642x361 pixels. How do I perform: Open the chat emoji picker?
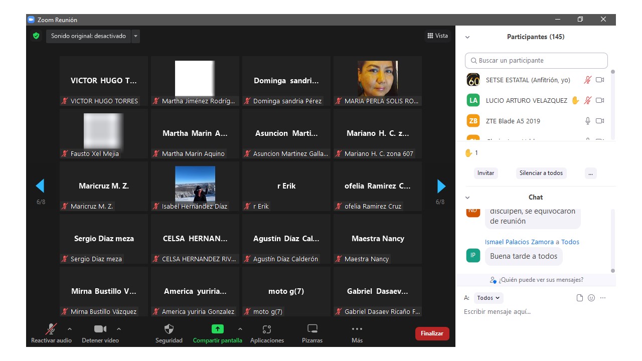pos(591,298)
